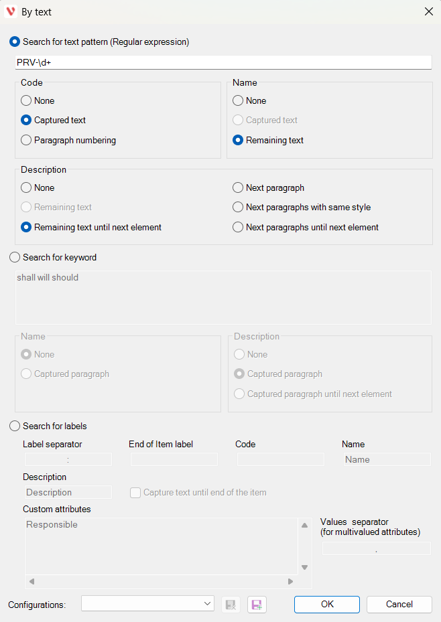Set Description to None in pattern section
Image resolution: width=441 pixels, height=622 pixels.
coord(26,187)
